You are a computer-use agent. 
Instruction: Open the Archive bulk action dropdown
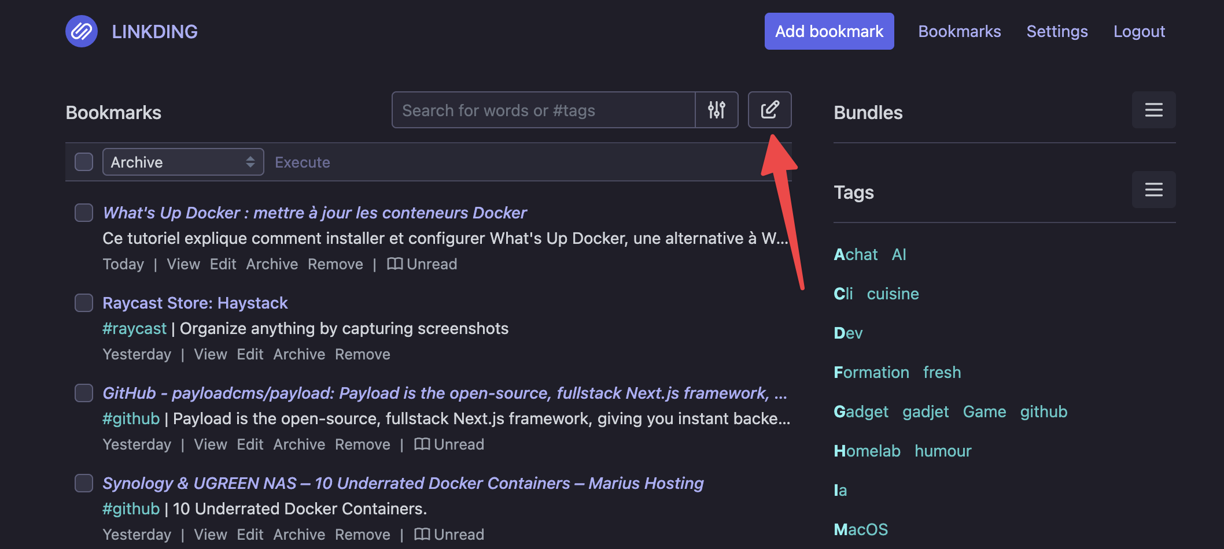tap(183, 162)
